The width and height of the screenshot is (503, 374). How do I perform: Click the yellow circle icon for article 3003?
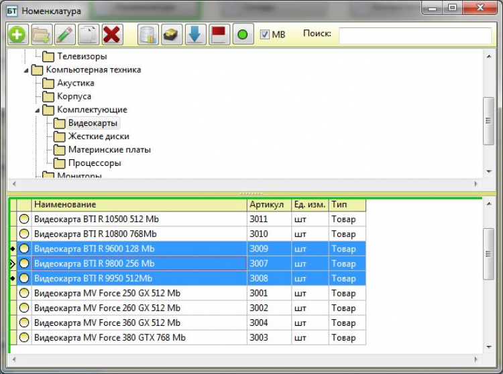point(24,337)
